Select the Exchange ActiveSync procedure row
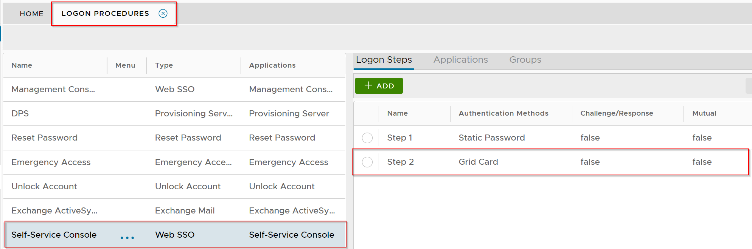Screen dimensions: 752x249 pyautogui.click(x=54, y=210)
